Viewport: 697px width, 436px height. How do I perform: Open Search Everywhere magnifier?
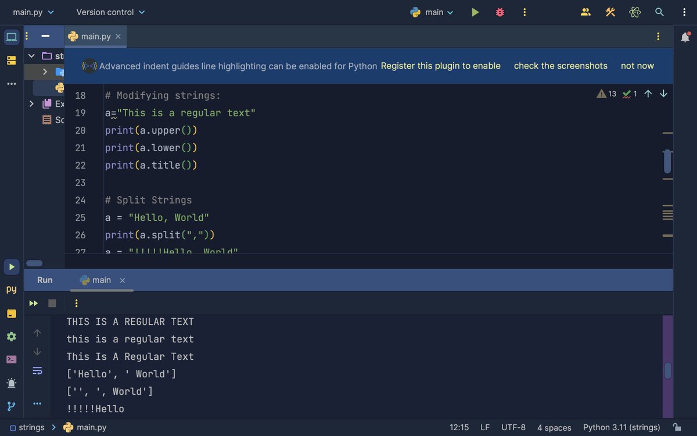(659, 12)
